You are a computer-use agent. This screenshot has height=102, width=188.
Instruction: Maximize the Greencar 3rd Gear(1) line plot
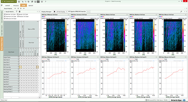click(x=98, y=57)
